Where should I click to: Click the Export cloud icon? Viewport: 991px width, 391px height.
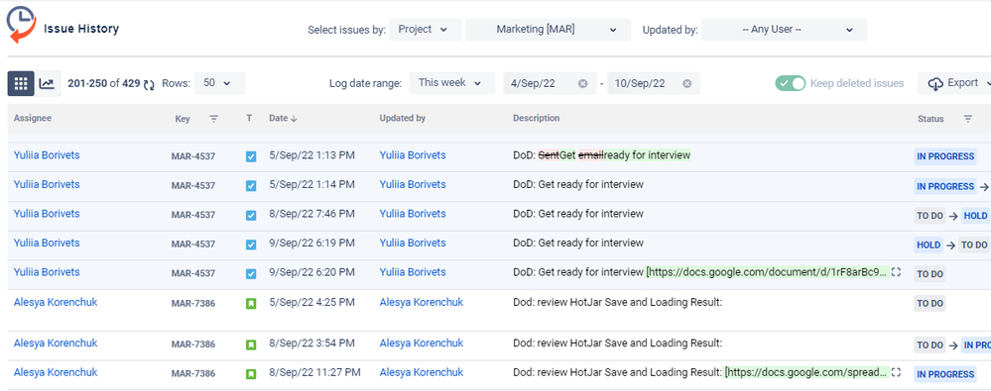(936, 84)
